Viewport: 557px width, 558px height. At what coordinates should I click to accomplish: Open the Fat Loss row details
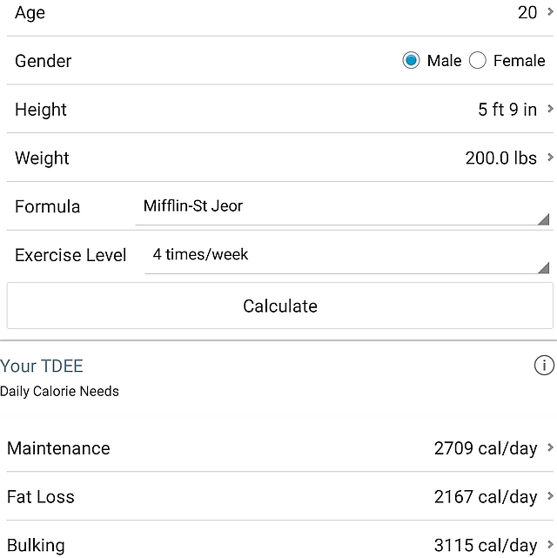click(x=280, y=496)
